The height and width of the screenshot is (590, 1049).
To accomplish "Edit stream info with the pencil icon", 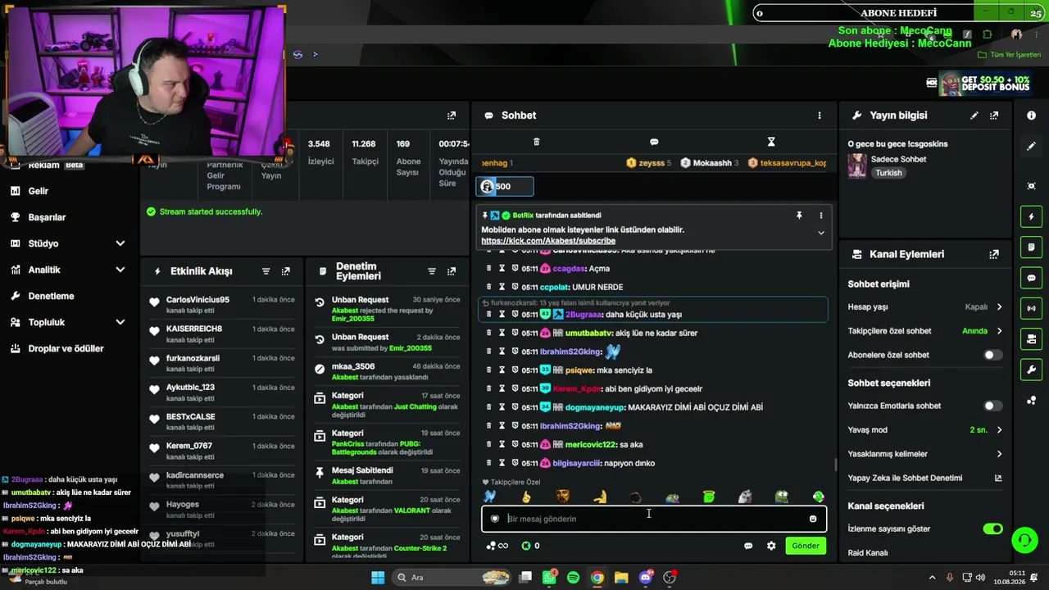I will coord(974,116).
